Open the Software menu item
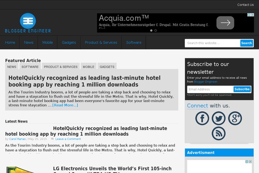Image resolution: width=259 pixels, height=173 pixels. (134, 42)
